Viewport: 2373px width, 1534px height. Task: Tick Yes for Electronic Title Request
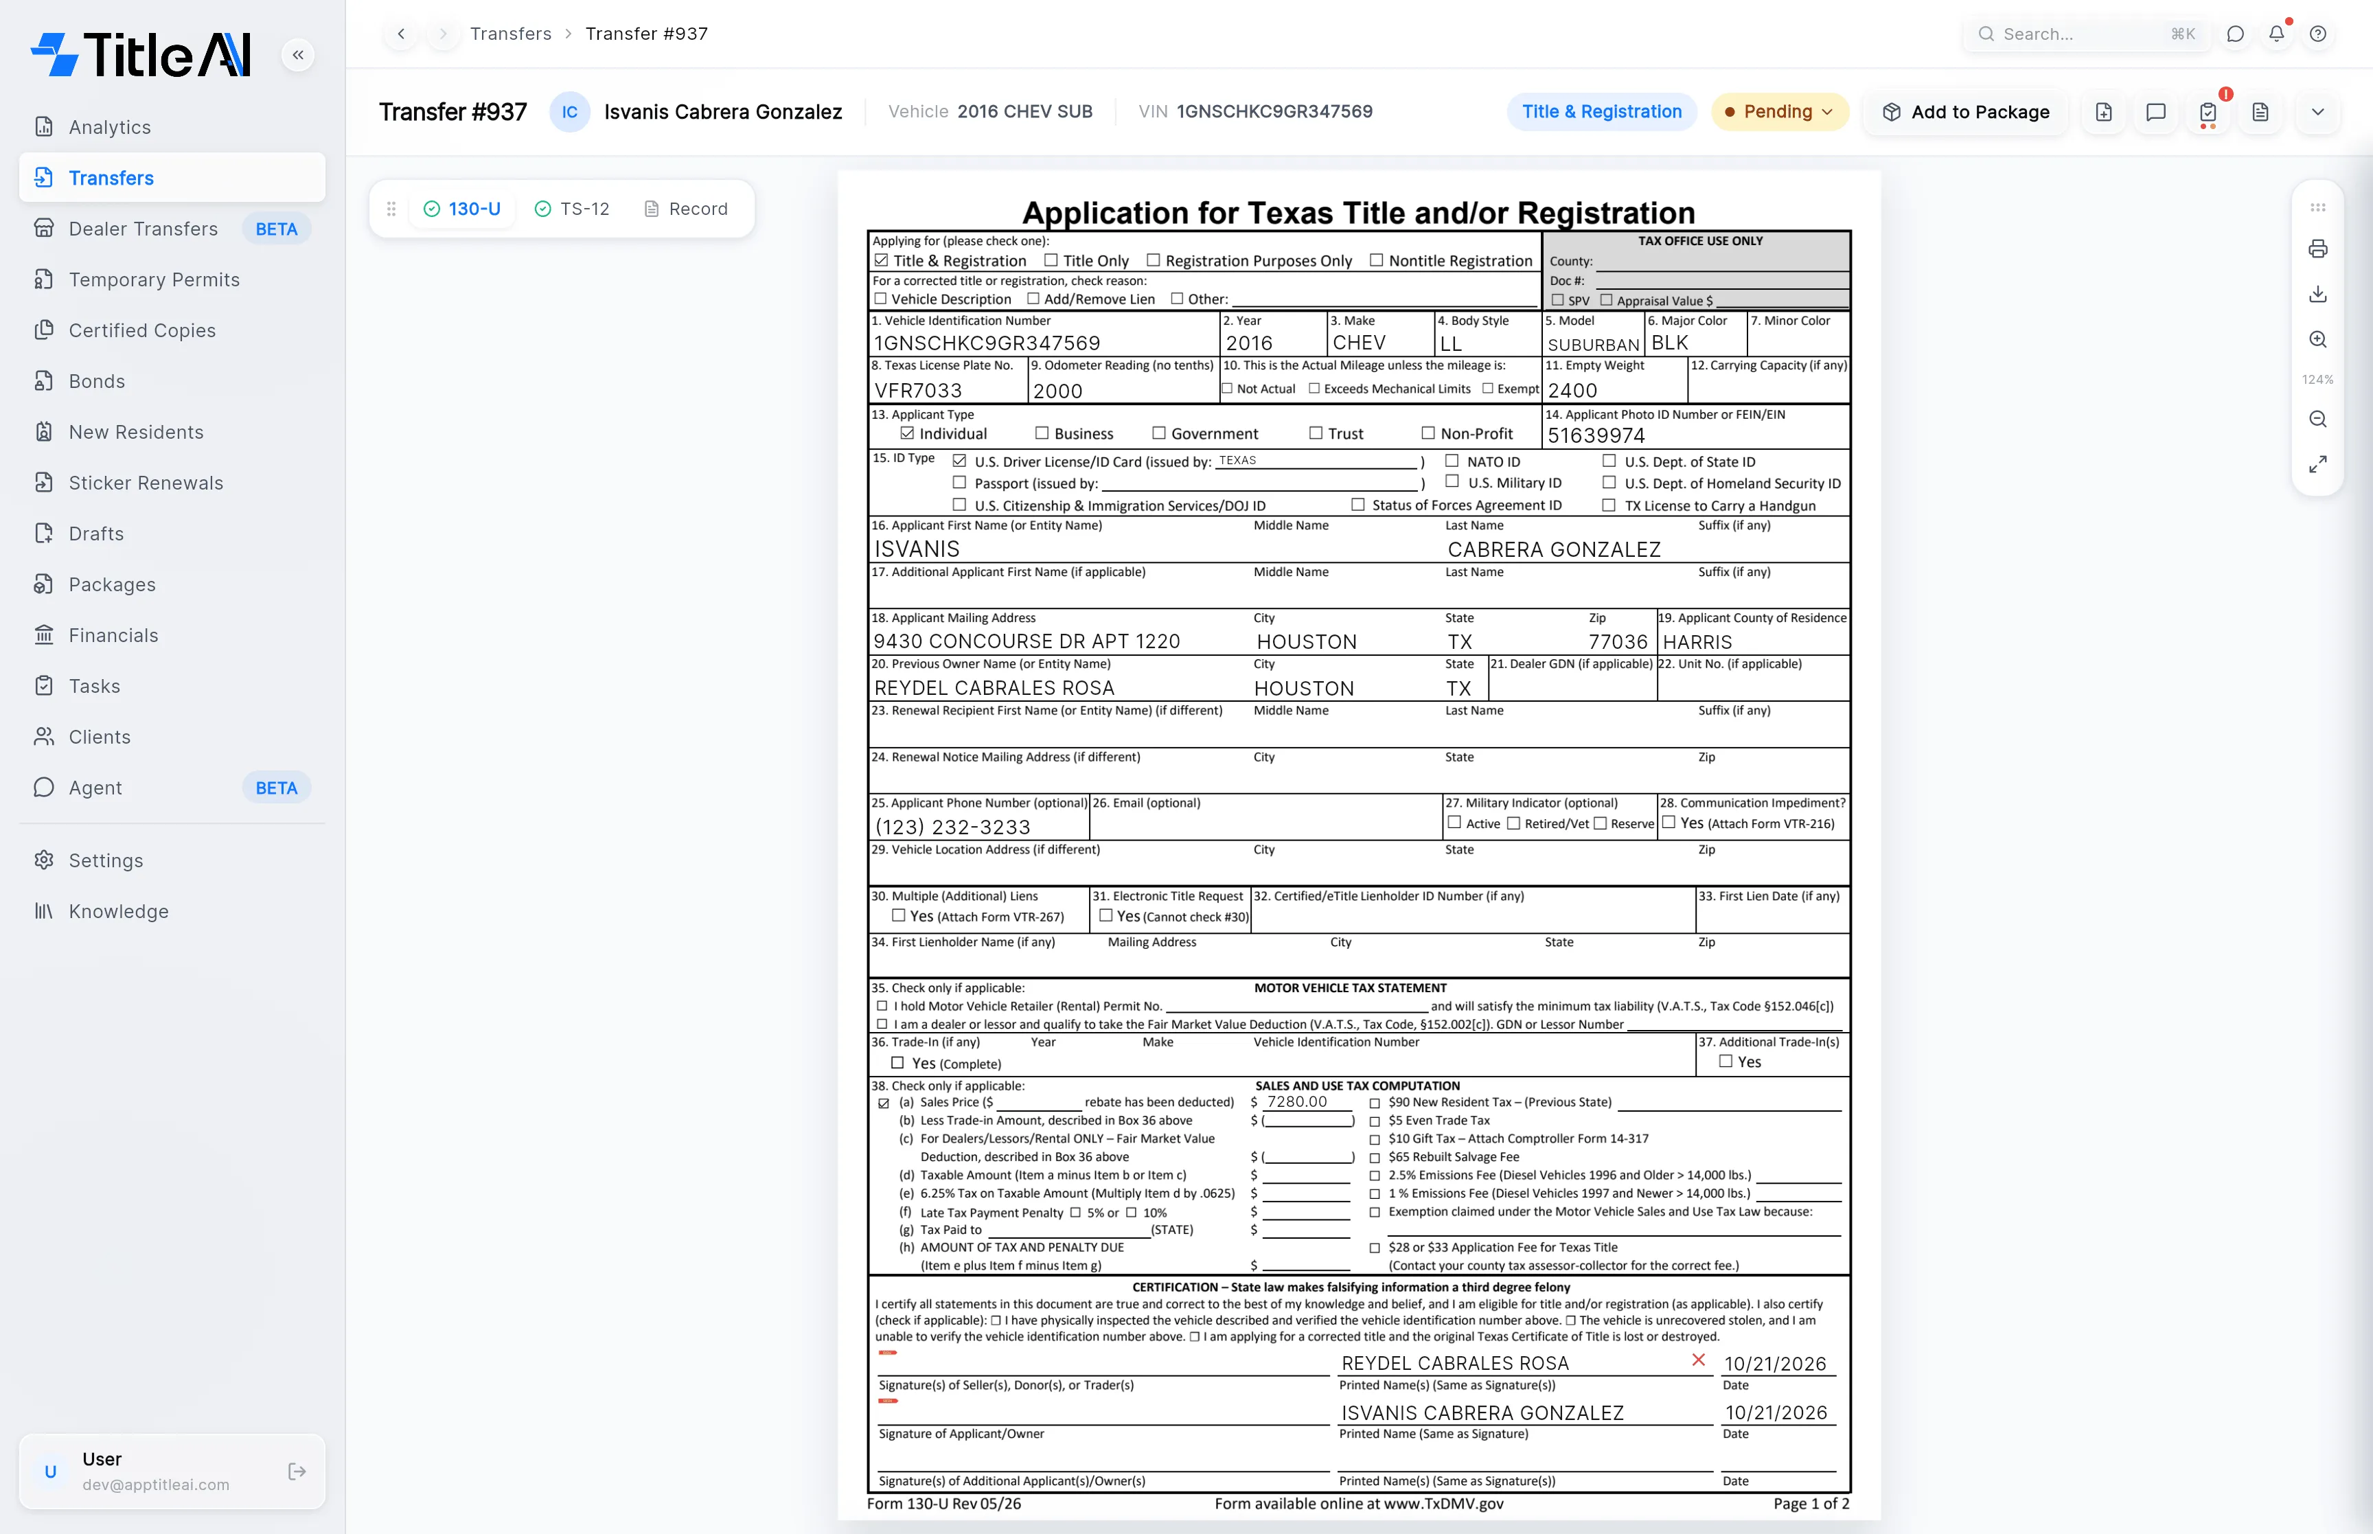1105,915
